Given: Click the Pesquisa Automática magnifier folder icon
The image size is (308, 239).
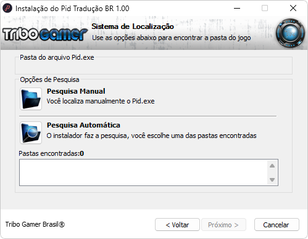Looking at the screenshot, I should 31,132.
